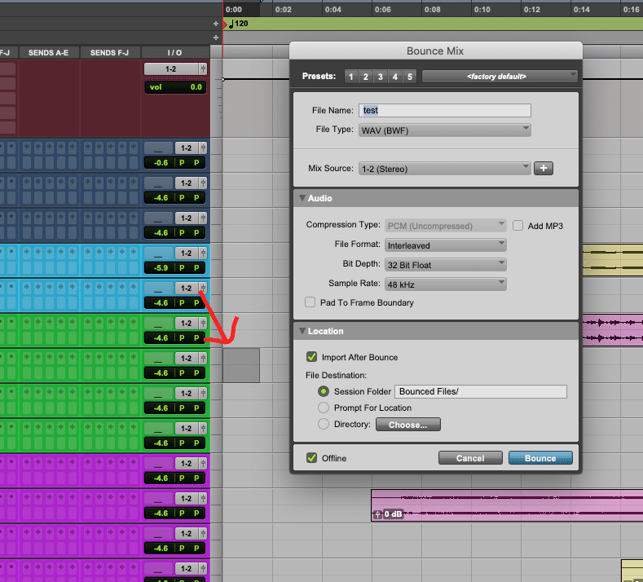The height and width of the screenshot is (582, 643).
Task: Open output window fader icon on the vol 0.0 track
Action: coord(203,69)
